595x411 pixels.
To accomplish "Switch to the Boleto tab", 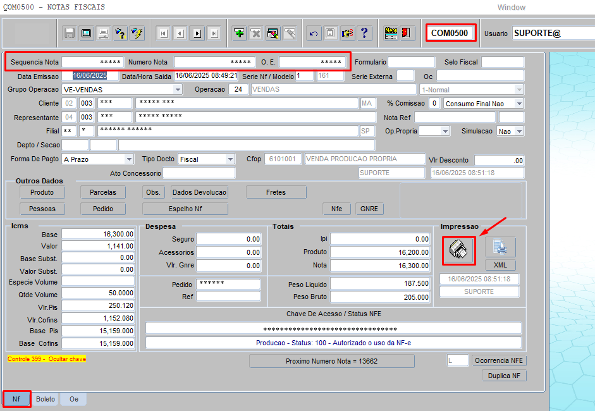I will [x=46, y=399].
